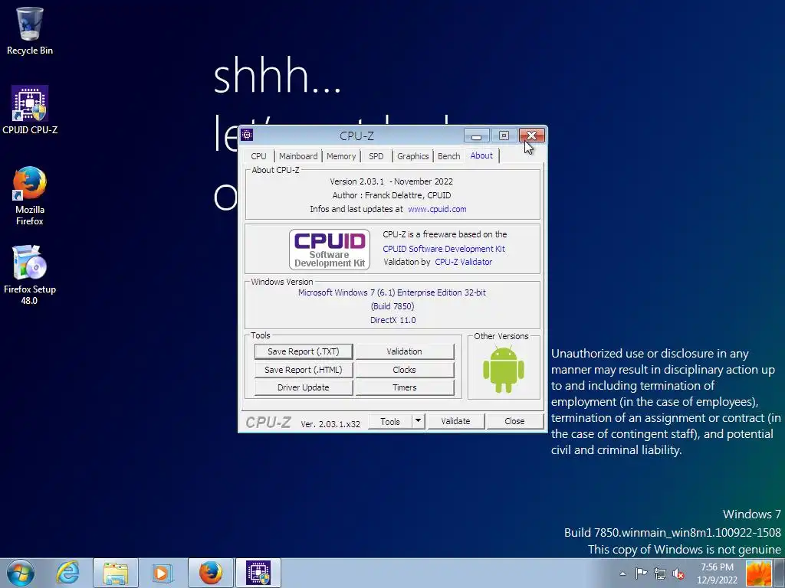Select the Mozilla Firefox desktop shortcut

pyautogui.click(x=30, y=195)
